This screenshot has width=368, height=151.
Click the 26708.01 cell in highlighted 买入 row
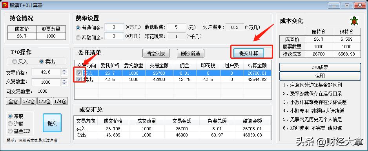257,73
